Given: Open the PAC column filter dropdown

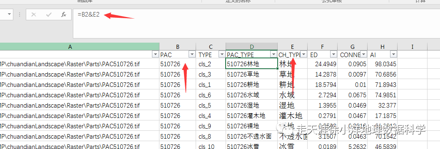Looking at the screenshot, I should [192, 54].
